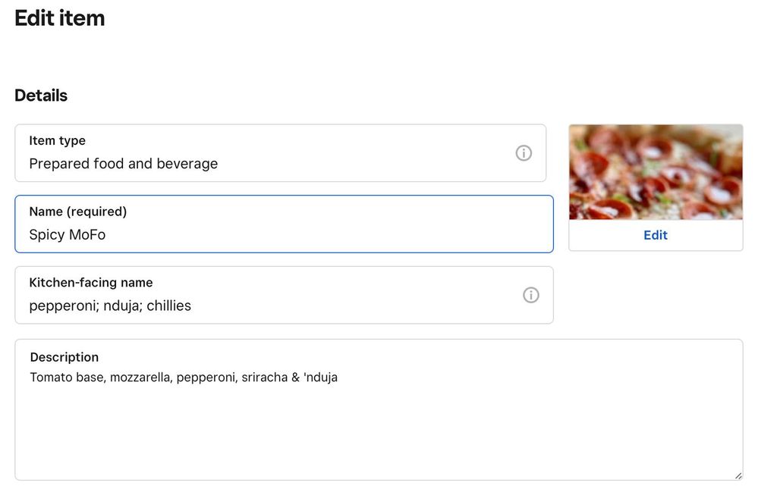Click the "Kitchen-facing name" label text
This screenshot has width=758, height=489.
[91, 283]
